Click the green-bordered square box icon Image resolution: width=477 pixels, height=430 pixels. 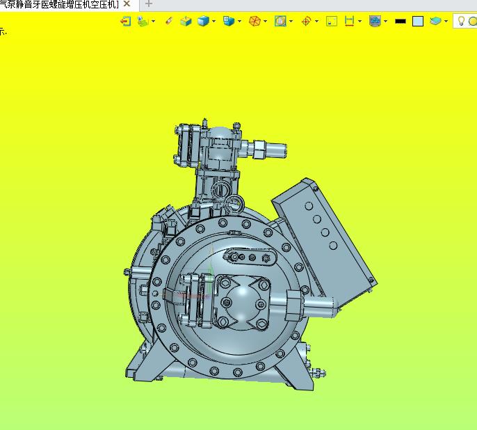[x=332, y=22]
